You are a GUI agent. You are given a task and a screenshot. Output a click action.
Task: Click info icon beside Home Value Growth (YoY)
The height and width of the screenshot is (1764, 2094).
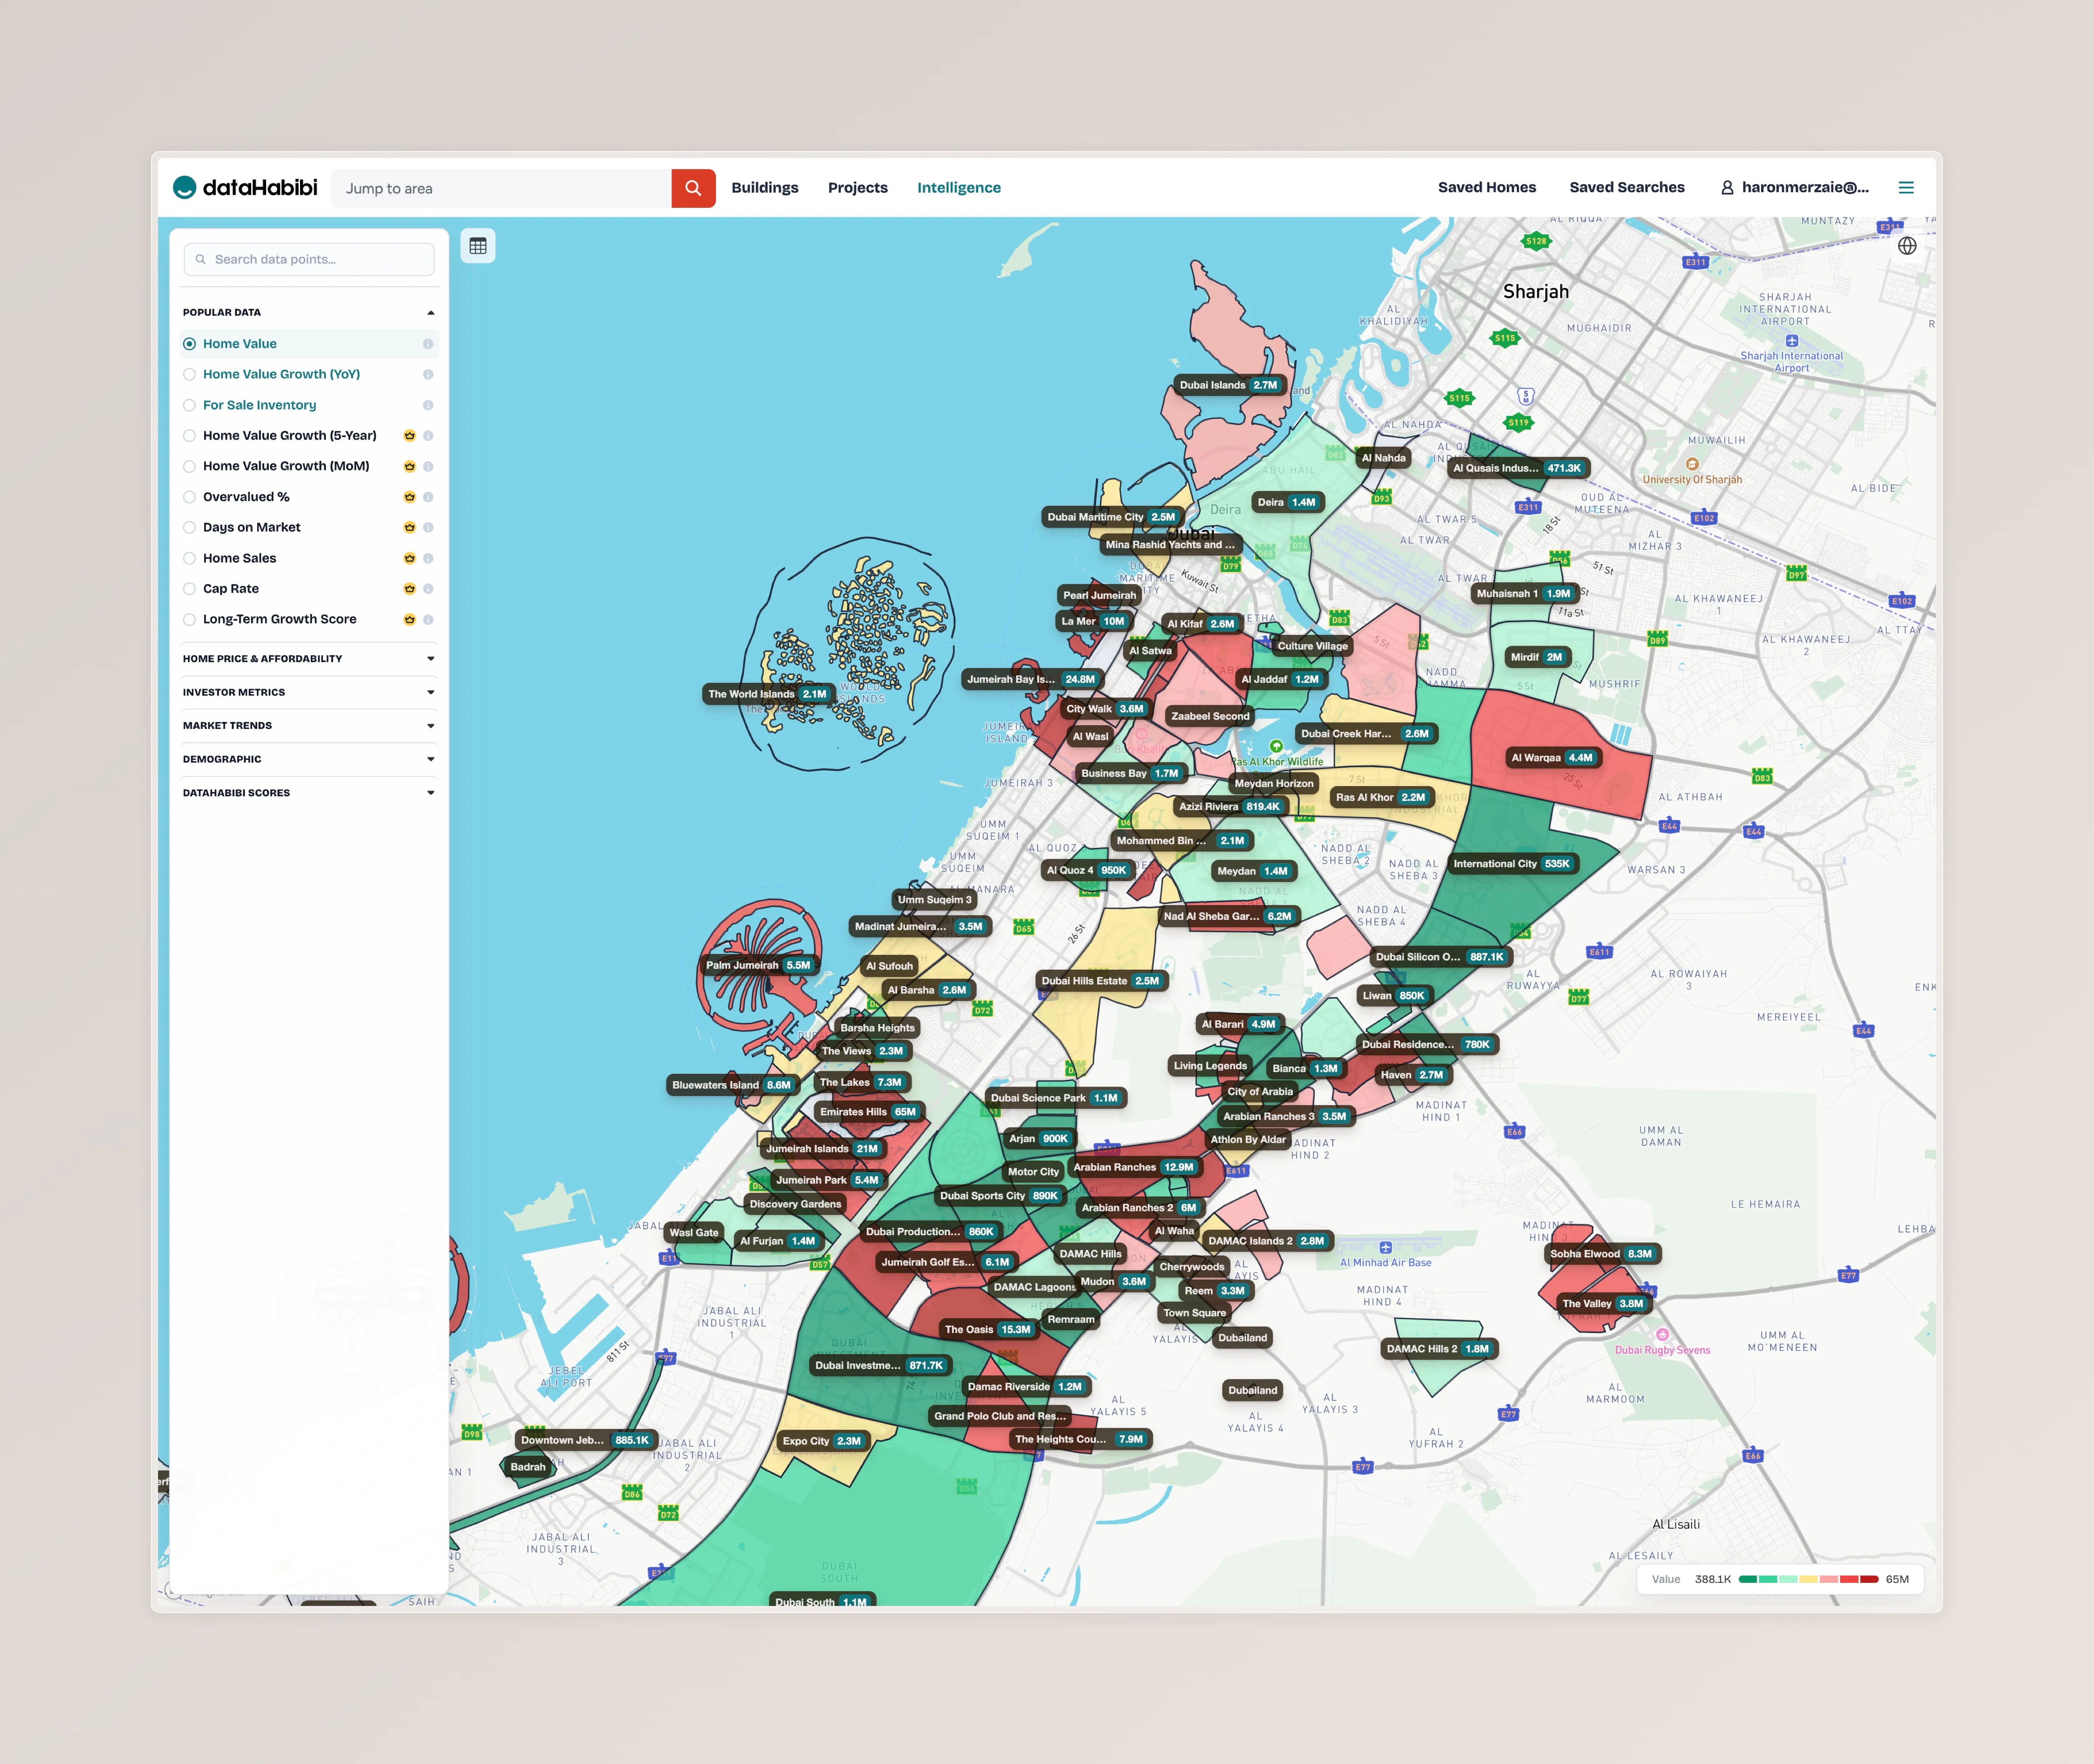click(428, 375)
